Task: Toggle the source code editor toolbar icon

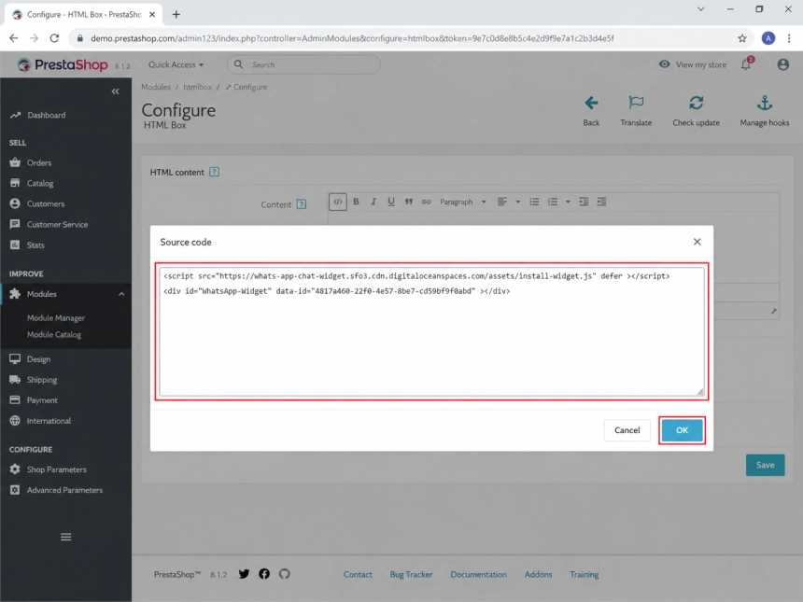Action: click(337, 202)
